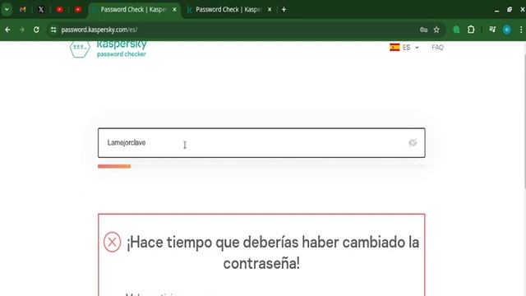
Task: Toggle password visibility eye icon
Action: [413, 142]
